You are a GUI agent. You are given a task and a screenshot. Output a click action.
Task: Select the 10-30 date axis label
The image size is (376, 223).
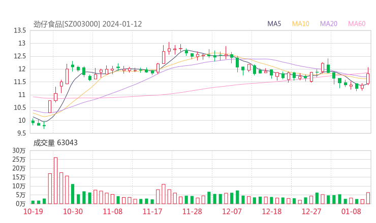click(x=73, y=211)
